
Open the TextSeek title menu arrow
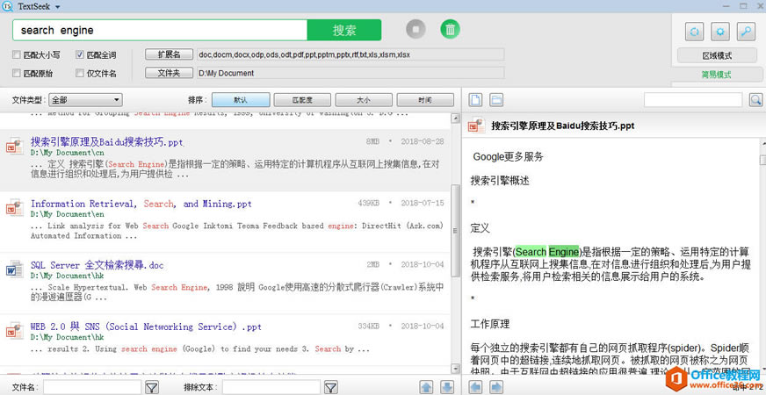pos(58,7)
